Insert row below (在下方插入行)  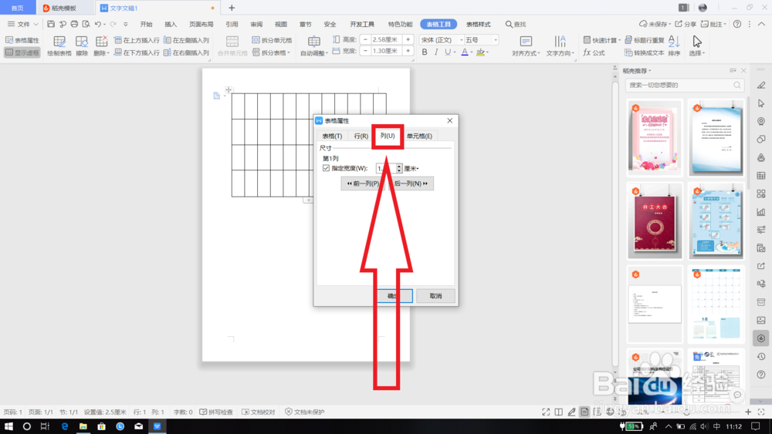point(137,52)
